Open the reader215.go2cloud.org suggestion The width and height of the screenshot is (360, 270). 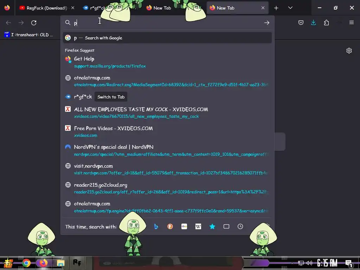[167, 188]
